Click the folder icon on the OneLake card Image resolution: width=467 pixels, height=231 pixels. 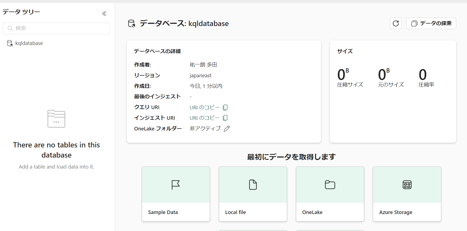(330, 185)
